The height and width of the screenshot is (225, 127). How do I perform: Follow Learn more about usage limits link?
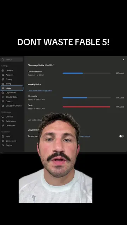click(x=40, y=91)
